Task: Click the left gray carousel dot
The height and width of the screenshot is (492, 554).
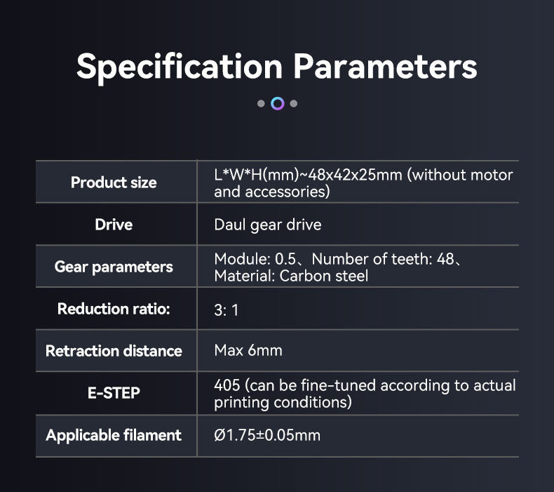Action: (261, 104)
